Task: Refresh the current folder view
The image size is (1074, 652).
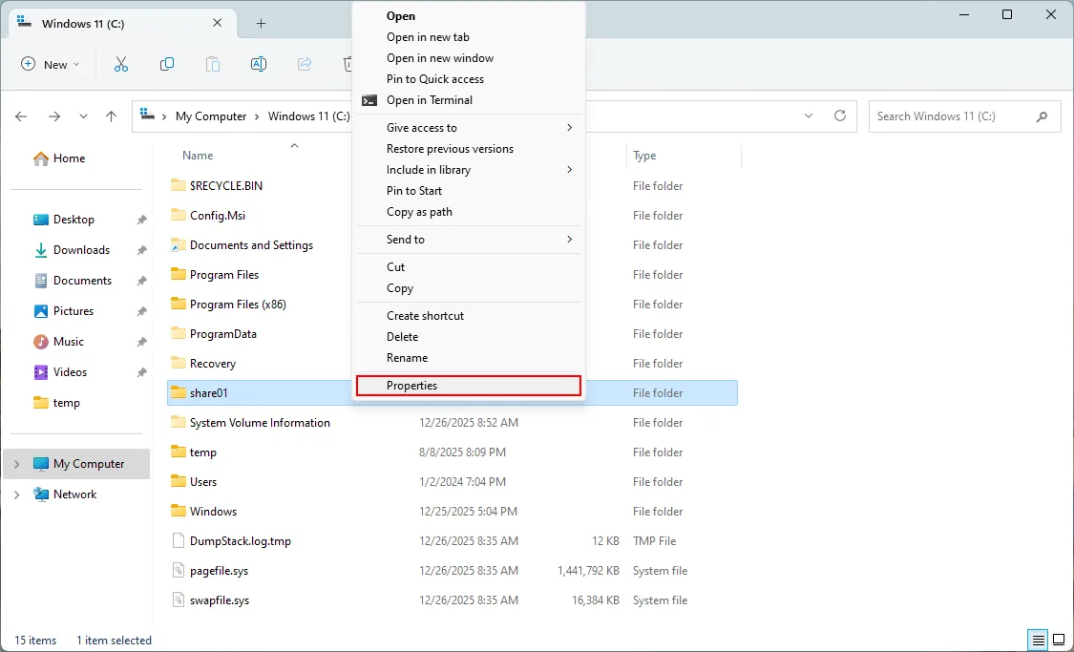Action: (840, 116)
